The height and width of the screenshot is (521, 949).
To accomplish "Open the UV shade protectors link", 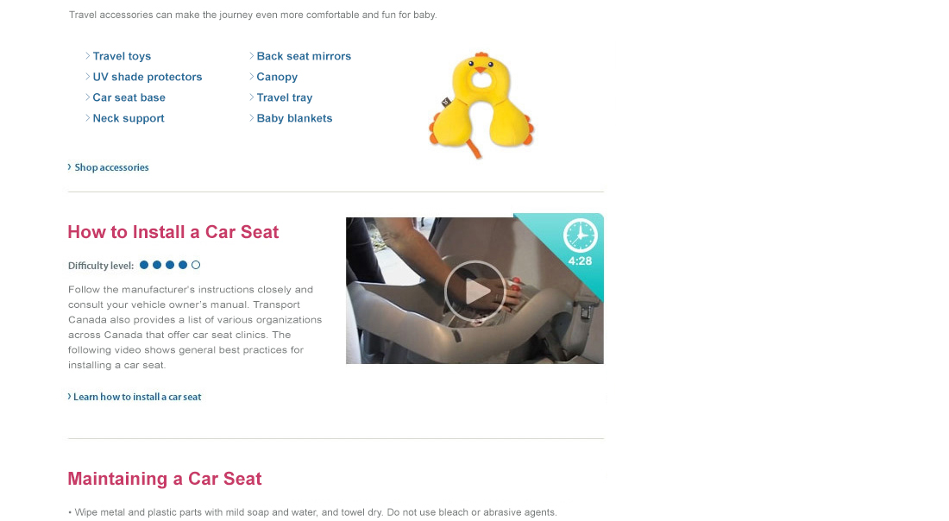I will [147, 77].
